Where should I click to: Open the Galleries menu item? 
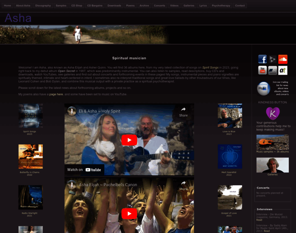pos(189,6)
